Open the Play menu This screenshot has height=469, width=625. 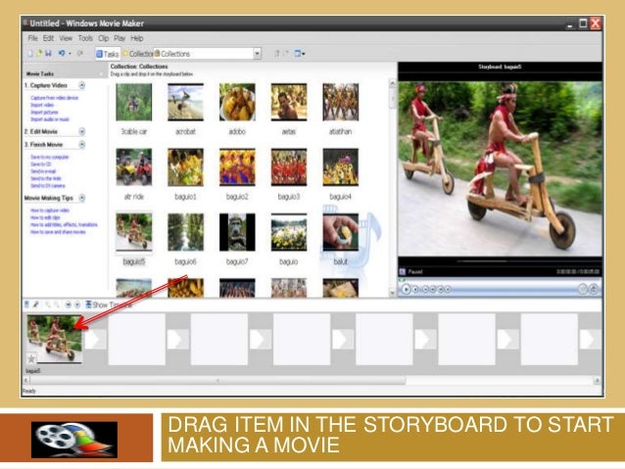click(x=120, y=38)
